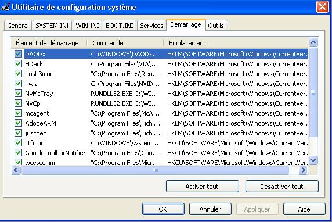
Task: Click the vertical scrollbar thumb
Action: point(313,92)
